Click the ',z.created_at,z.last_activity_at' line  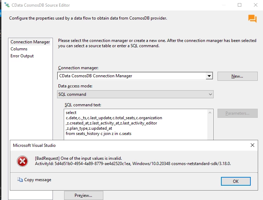[x=111, y=123]
